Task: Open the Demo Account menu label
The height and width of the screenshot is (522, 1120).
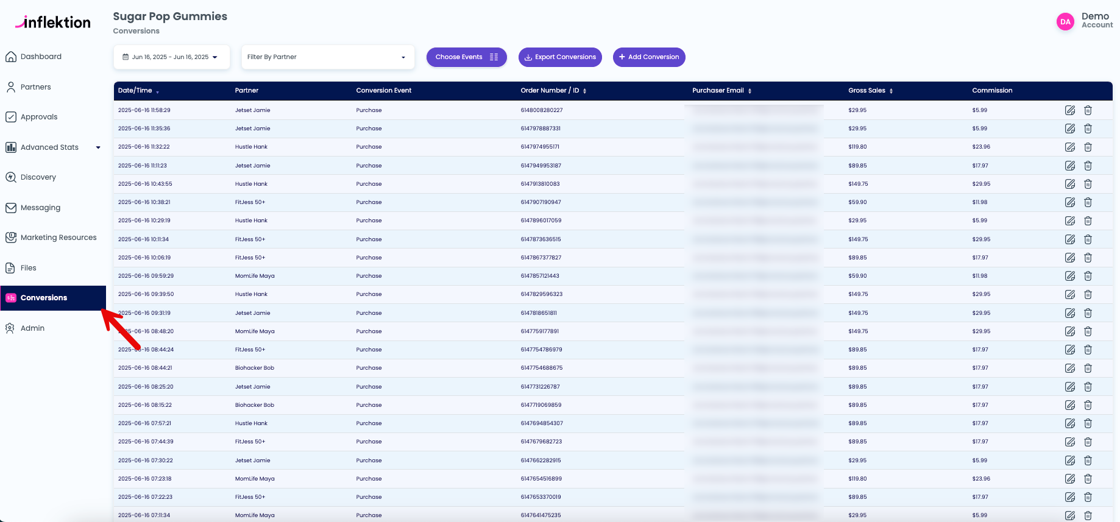Action: point(1097,21)
